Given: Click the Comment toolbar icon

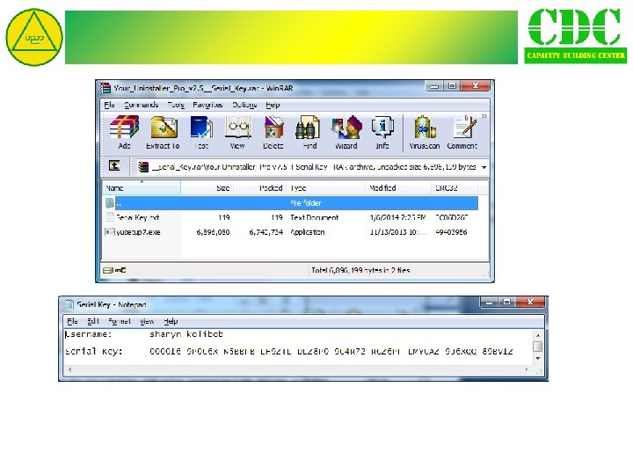Looking at the screenshot, I should tap(462, 132).
